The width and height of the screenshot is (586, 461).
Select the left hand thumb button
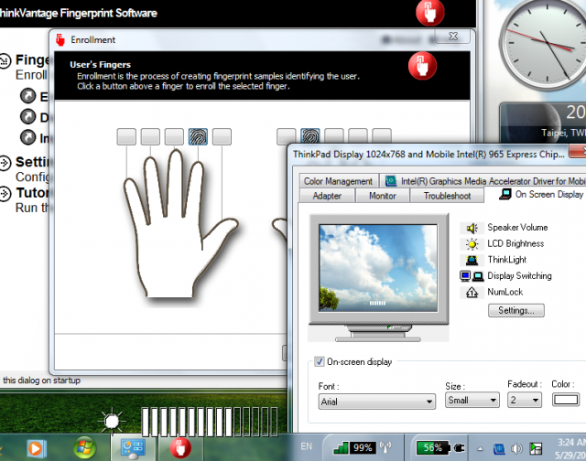click(x=222, y=136)
